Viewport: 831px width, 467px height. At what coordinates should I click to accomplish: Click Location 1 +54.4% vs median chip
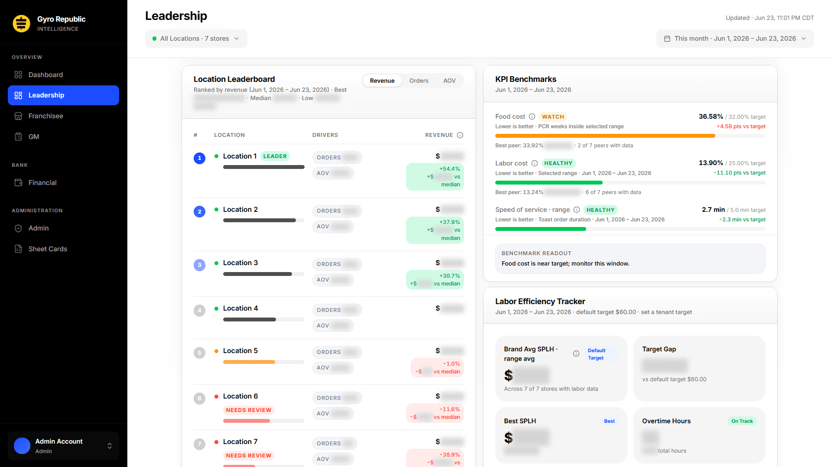pyautogui.click(x=435, y=177)
